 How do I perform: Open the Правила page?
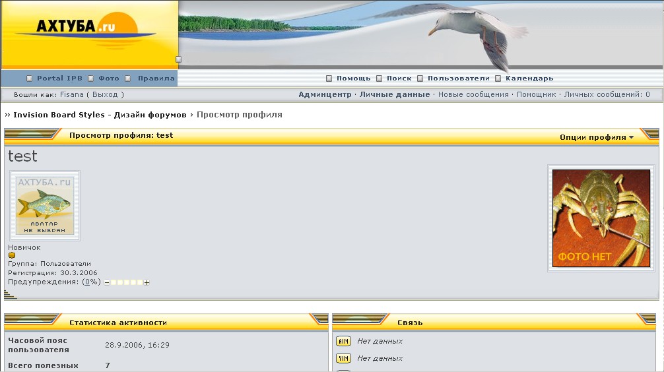(x=156, y=78)
